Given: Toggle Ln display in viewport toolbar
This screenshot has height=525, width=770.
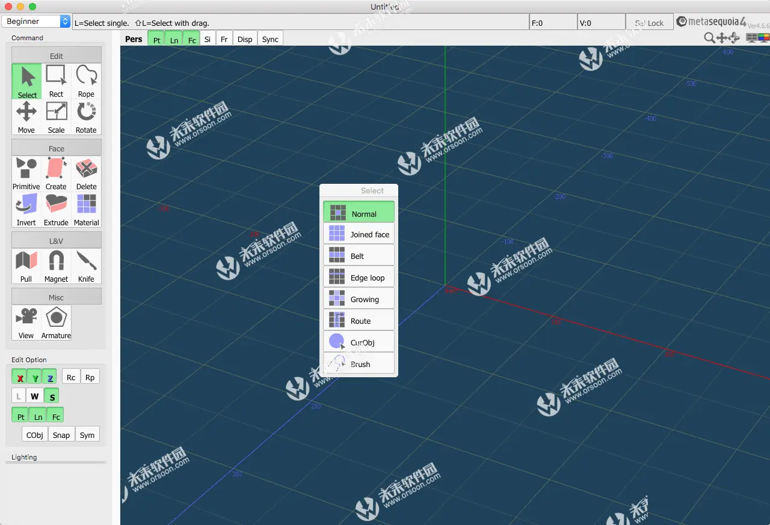Looking at the screenshot, I should coord(174,39).
